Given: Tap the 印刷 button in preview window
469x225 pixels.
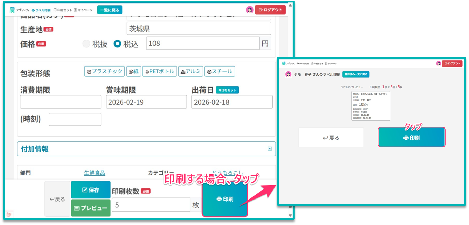Looking at the screenshot, I should coord(411,137).
